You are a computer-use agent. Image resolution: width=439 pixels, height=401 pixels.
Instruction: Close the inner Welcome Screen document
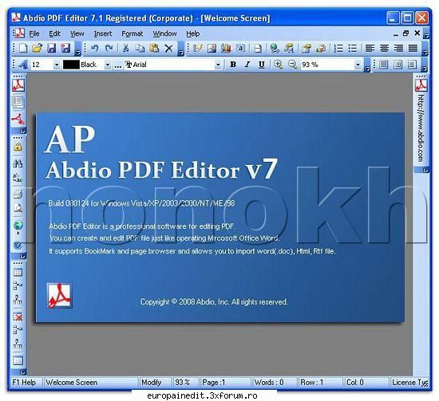click(417, 33)
